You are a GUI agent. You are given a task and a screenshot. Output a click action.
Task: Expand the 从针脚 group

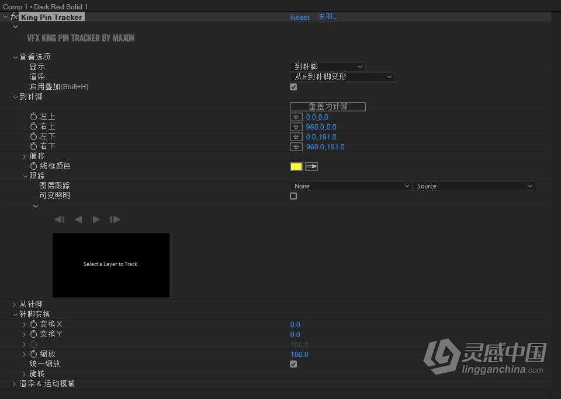[14, 304]
